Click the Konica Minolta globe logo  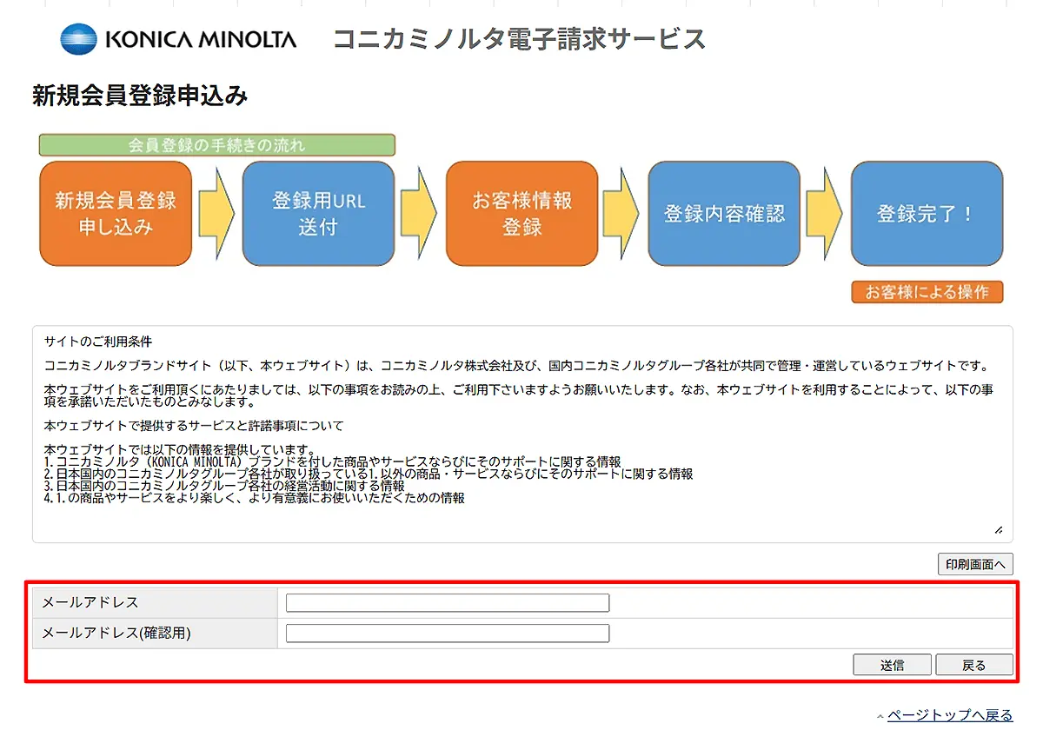tap(79, 39)
